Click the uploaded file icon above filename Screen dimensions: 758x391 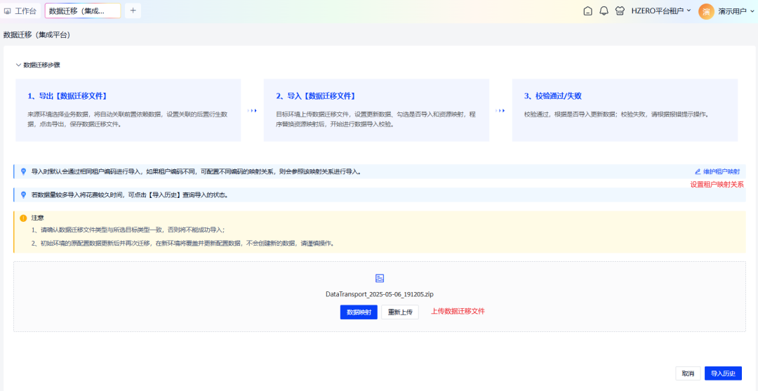[x=380, y=279]
